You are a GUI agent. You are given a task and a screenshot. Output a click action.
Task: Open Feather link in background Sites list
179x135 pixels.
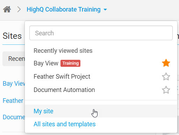(13, 101)
